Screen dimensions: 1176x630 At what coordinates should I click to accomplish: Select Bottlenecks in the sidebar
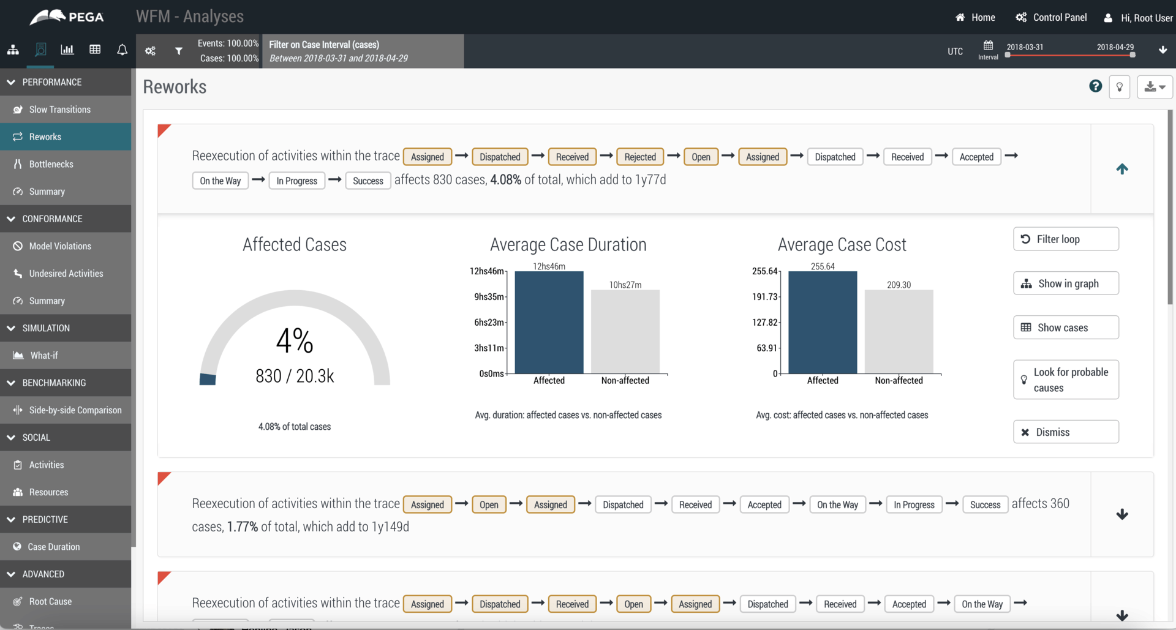pos(50,163)
